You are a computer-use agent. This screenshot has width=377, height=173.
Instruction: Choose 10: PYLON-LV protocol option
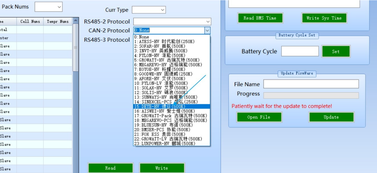172,83
